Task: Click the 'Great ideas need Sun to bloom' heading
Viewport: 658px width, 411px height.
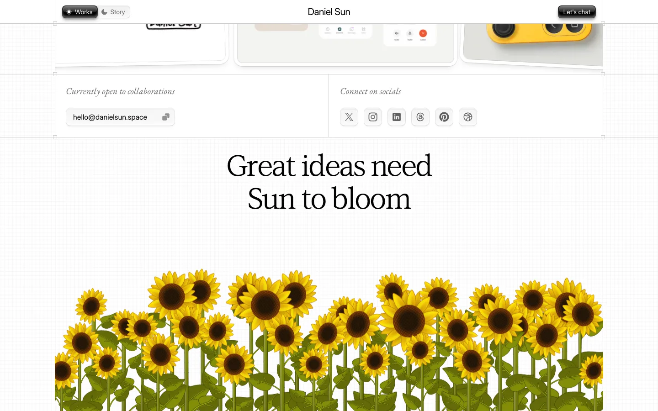Action: pyautogui.click(x=329, y=182)
